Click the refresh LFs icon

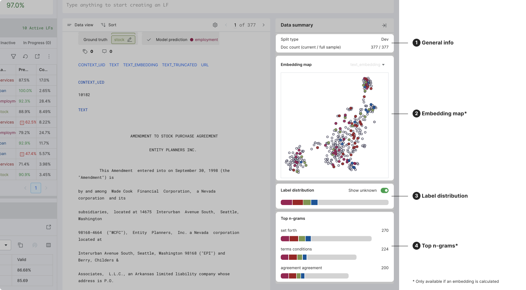click(x=25, y=56)
